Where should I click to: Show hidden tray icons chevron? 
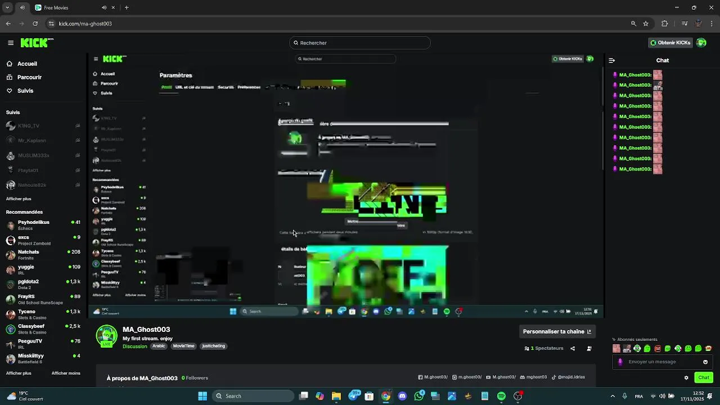pos(613,396)
